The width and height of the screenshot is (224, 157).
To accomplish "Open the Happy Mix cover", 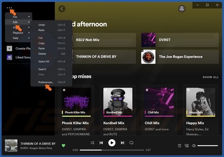I will click(x=201, y=102).
